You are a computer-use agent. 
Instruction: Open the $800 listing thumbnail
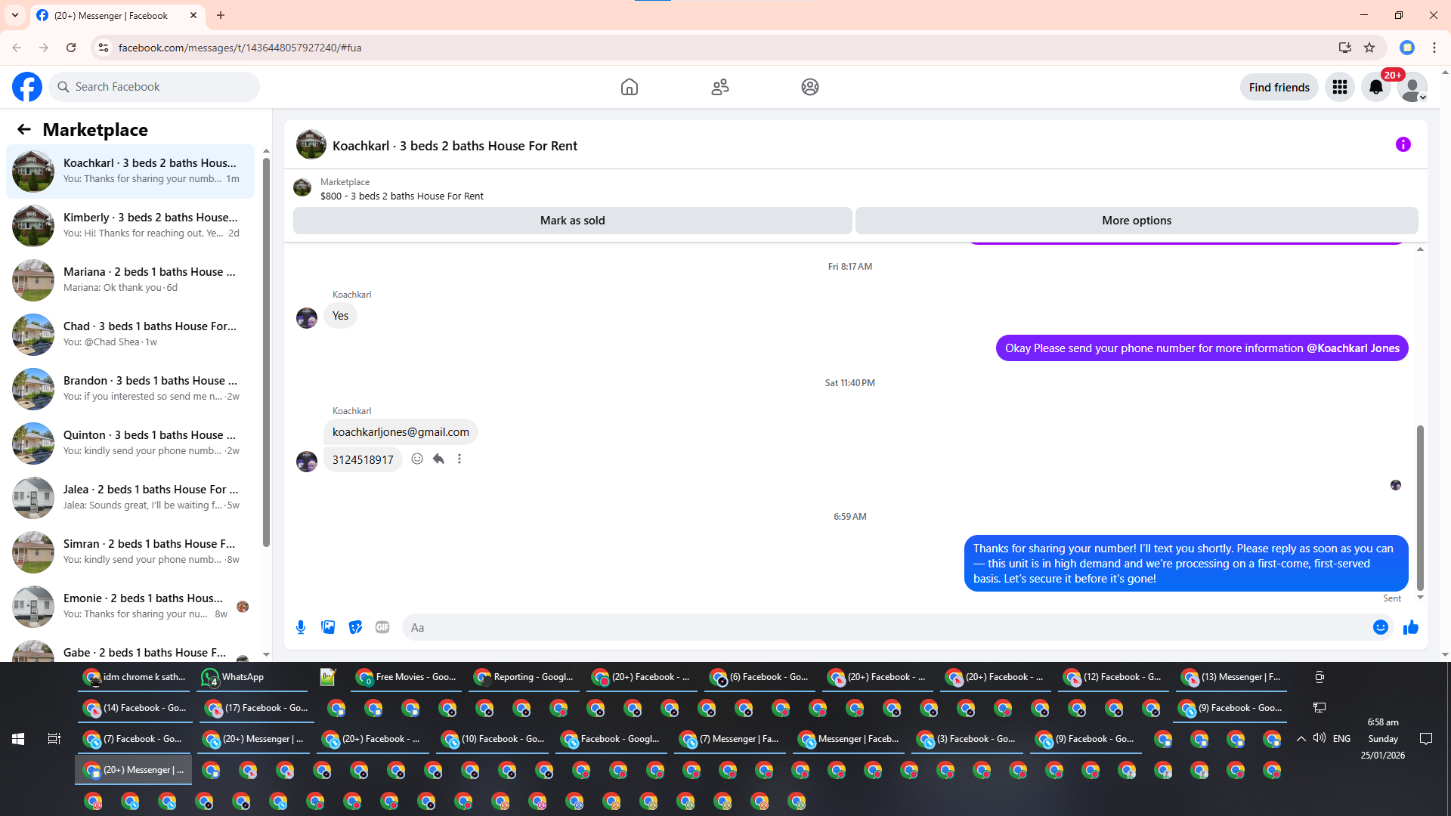302,187
